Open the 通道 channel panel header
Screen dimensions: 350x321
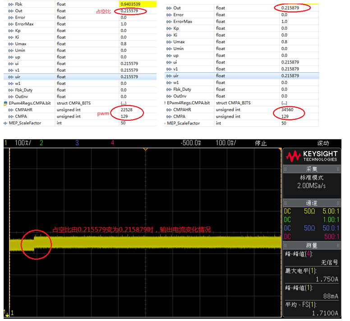pos(312,203)
